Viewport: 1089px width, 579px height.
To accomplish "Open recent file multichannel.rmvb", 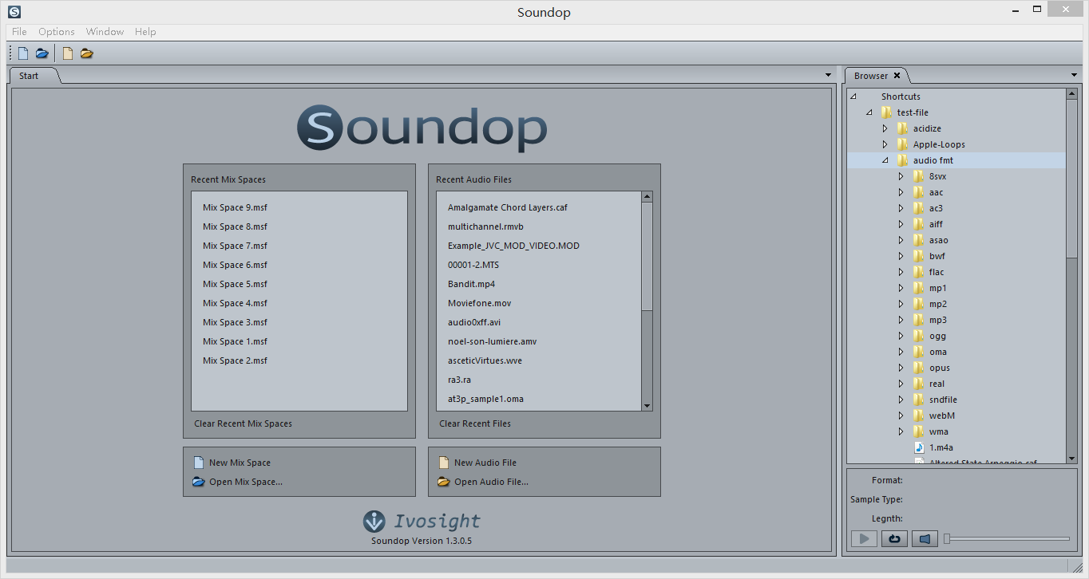I will [x=485, y=226].
